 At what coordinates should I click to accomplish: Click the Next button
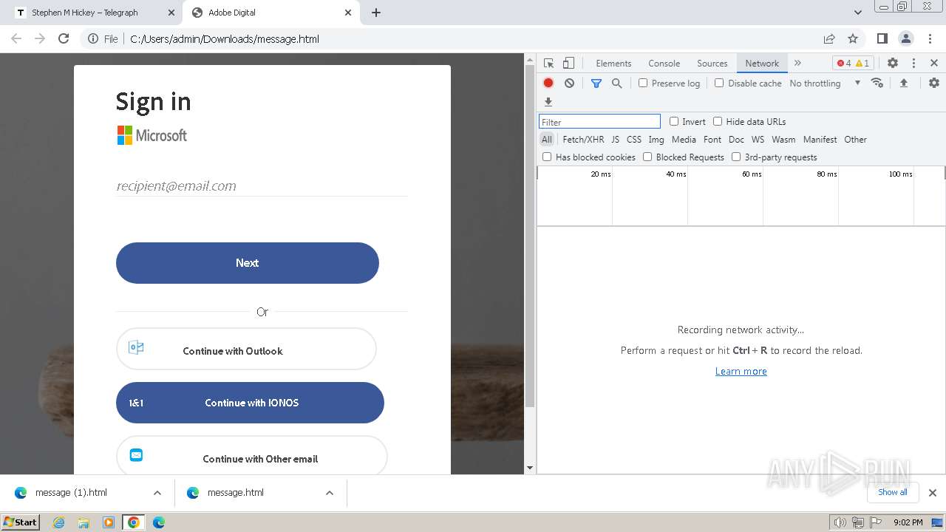point(248,263)
